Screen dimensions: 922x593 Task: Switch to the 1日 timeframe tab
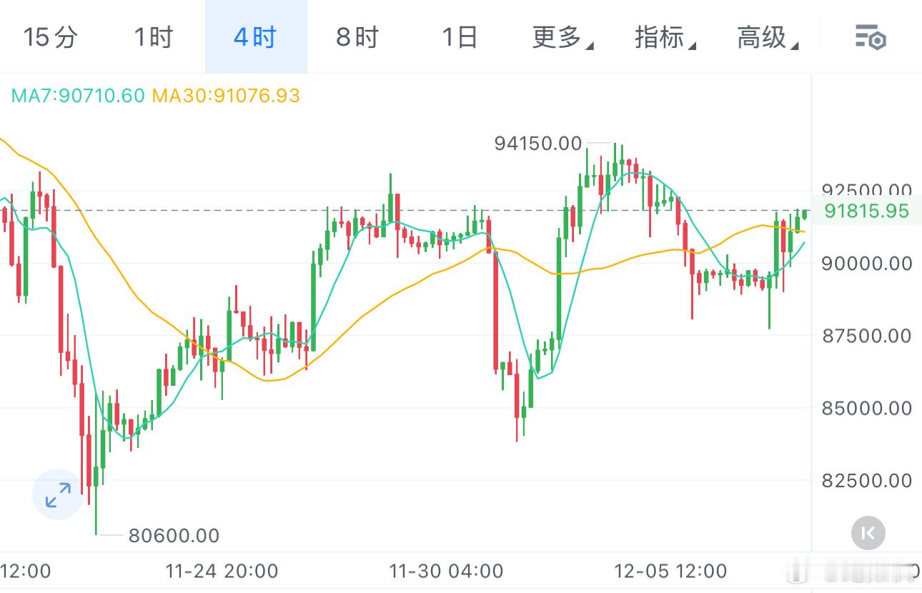pyautogui.click(x=461, y=39)
